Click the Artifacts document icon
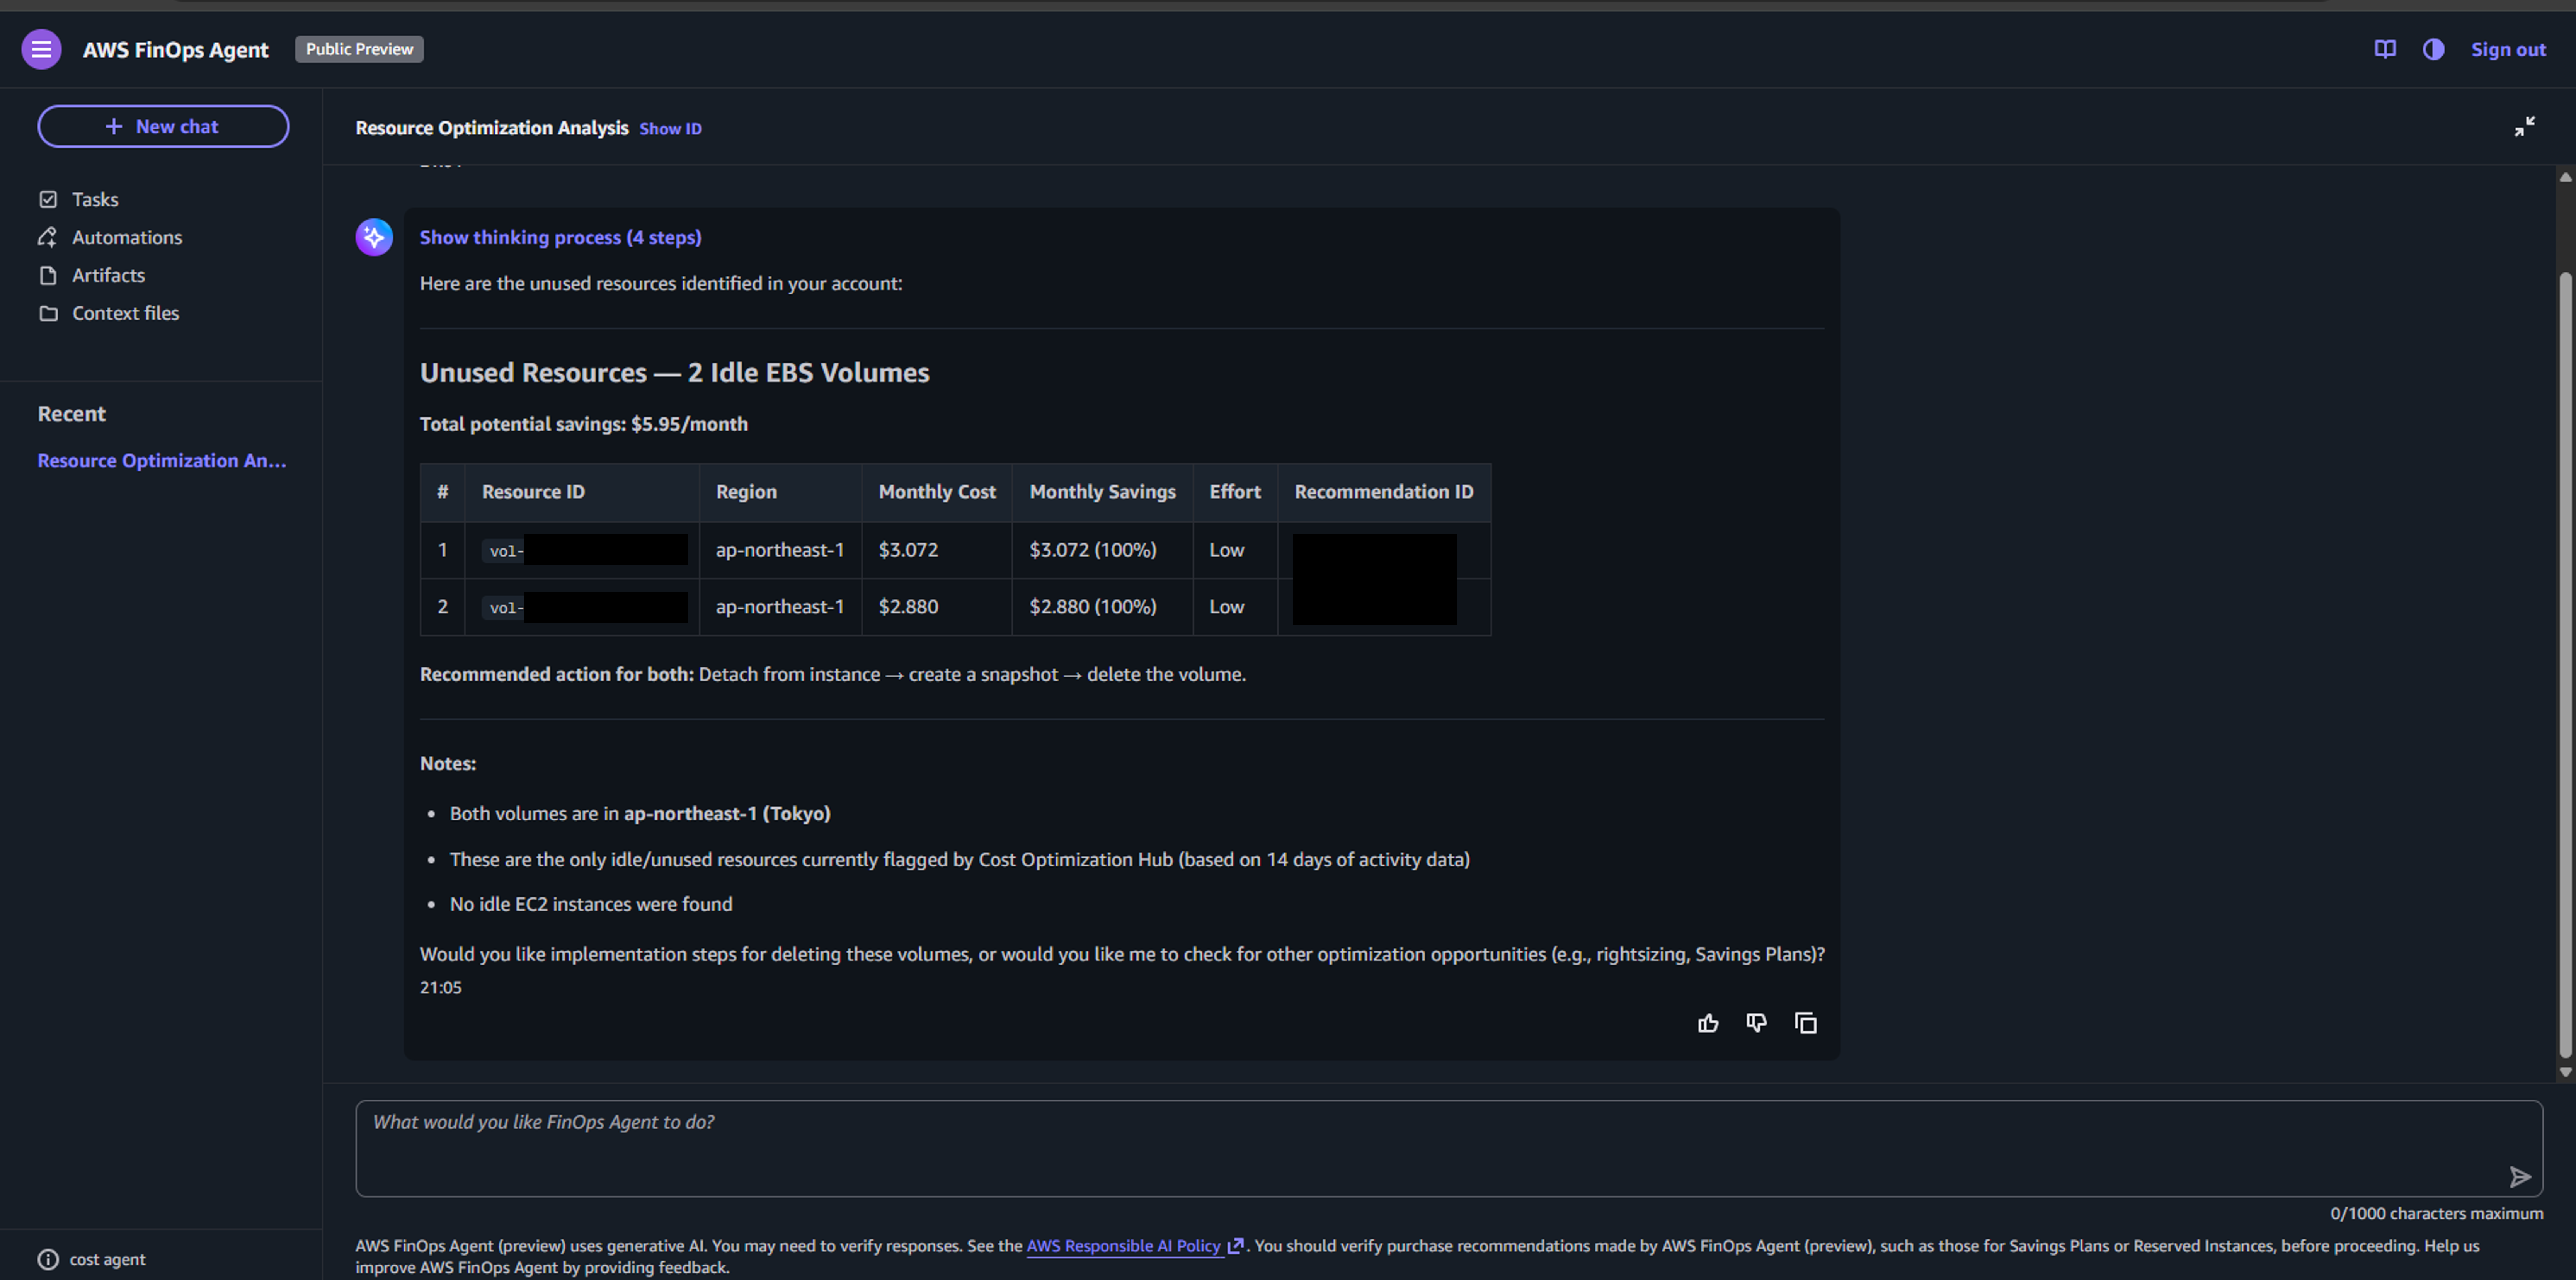This screenshot has height=1280, width=2576. tap(48, 275)
